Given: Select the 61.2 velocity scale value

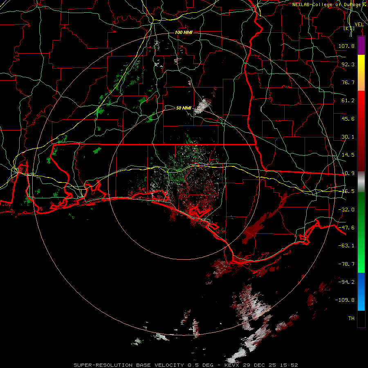Looking at the screenshot, I should pyautogui.click(x=348, y=101).
